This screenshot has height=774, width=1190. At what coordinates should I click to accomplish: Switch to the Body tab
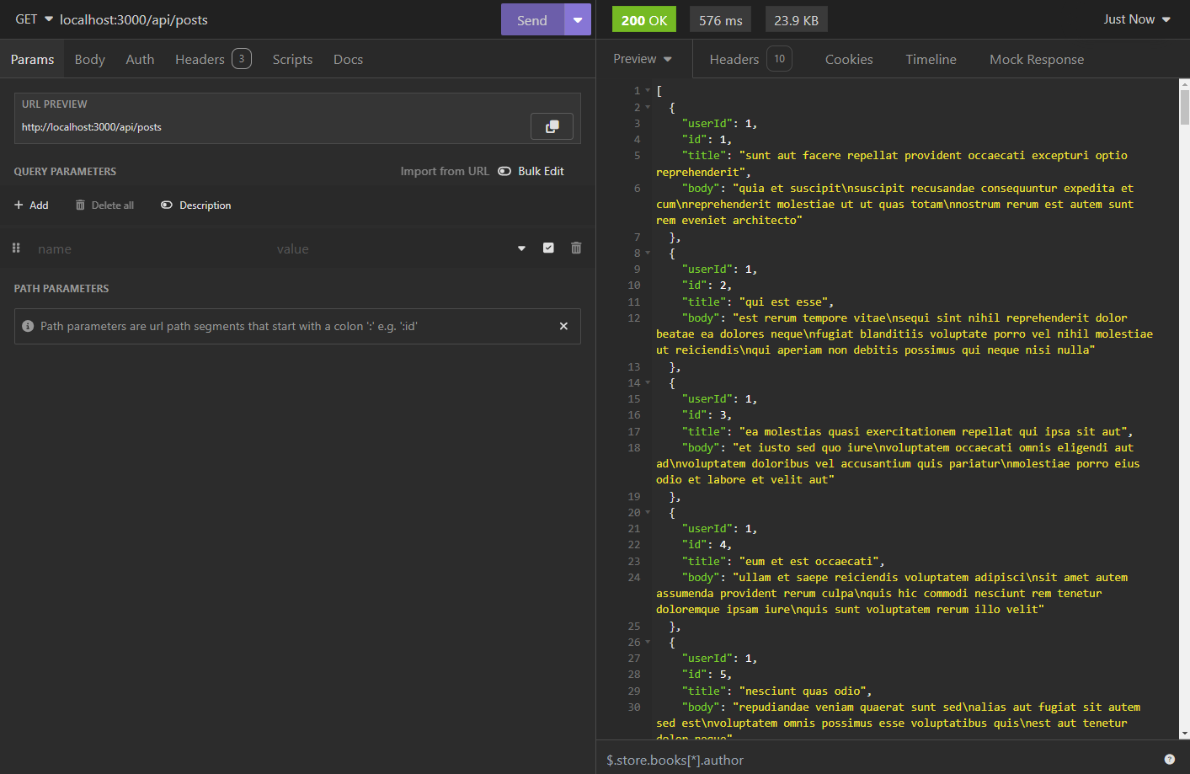[89, 59]
